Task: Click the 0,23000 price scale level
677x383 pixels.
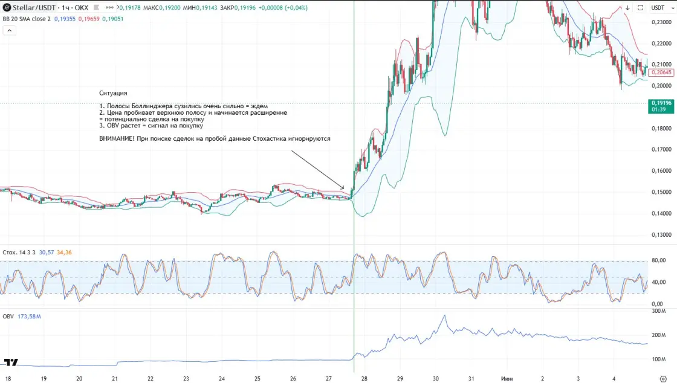Action: point(661,22)
